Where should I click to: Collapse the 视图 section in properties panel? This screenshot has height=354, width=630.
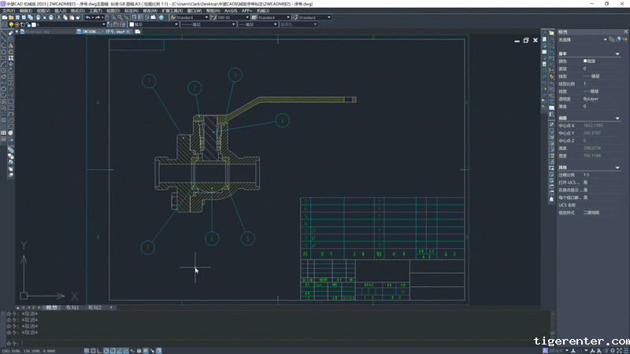click(617, 119)
